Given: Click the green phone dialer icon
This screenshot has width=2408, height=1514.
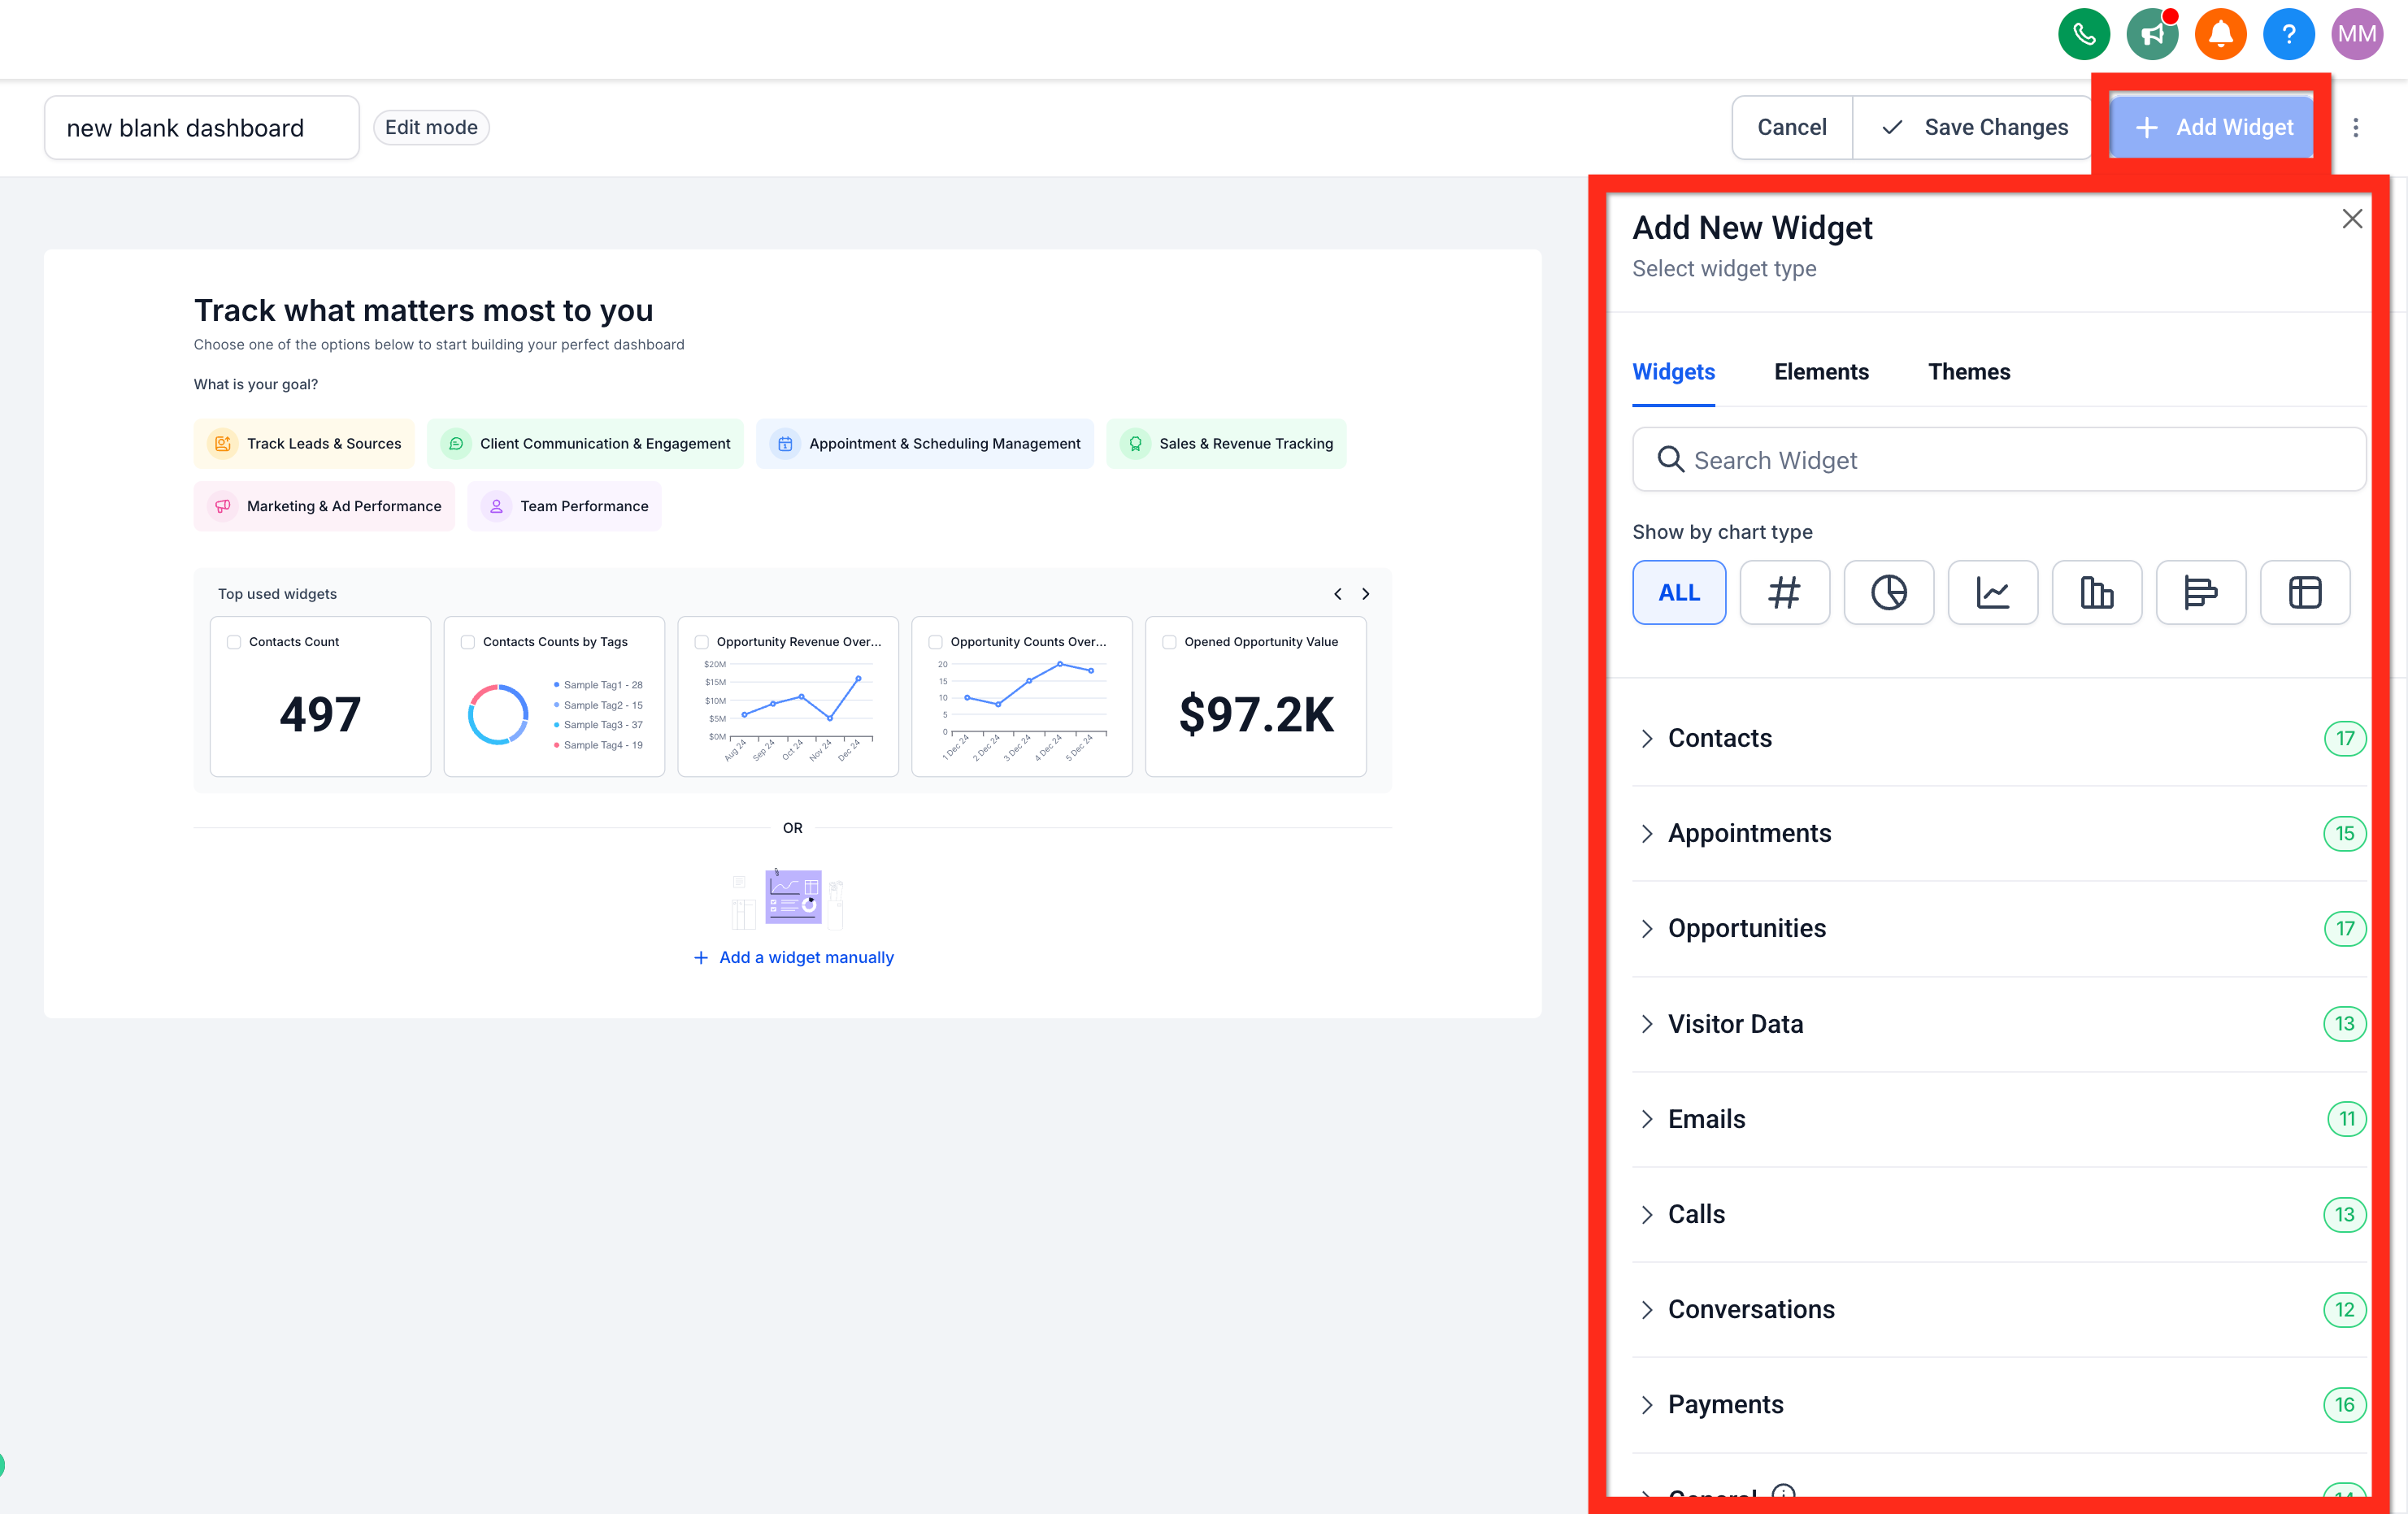Looking at the screenshot, I should [2083, 35].
